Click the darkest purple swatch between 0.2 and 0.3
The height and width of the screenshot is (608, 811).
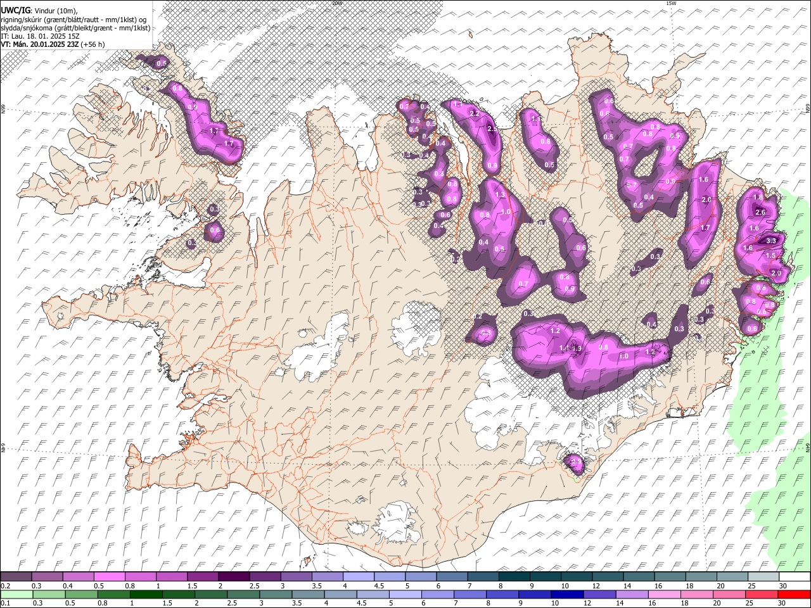tap(16, 576)
